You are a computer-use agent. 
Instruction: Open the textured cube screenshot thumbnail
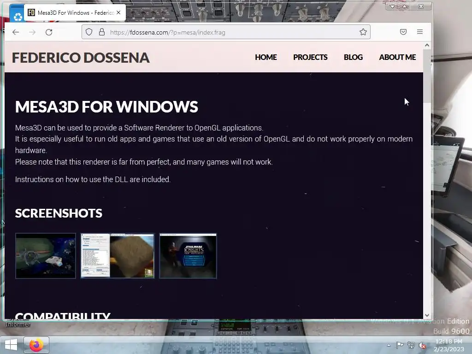pyautogui.click(x=118, y=255)
